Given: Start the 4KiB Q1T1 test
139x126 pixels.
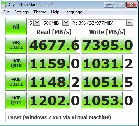Looking at the screenshot, I should point(16,101).
